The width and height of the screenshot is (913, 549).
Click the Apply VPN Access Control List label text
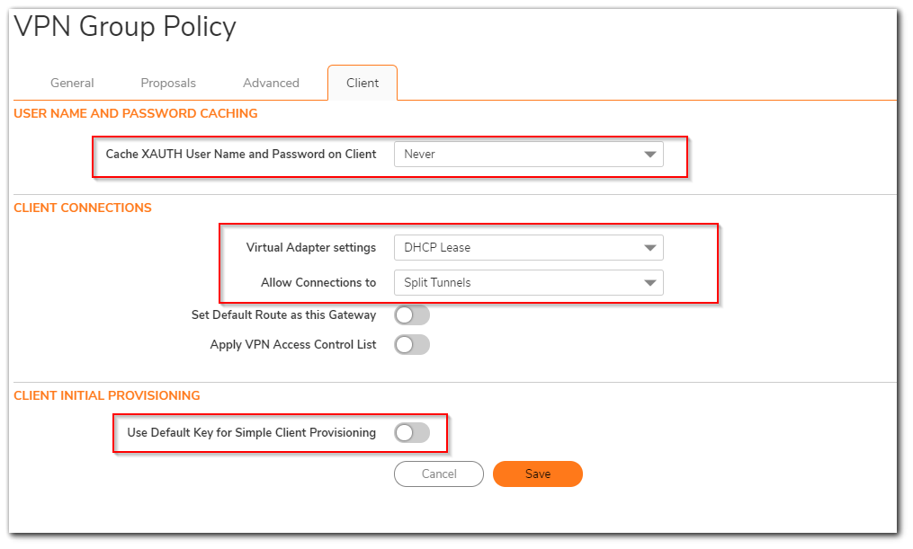point(293,344)
